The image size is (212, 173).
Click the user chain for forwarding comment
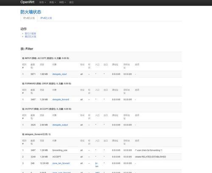coord(149,150)
